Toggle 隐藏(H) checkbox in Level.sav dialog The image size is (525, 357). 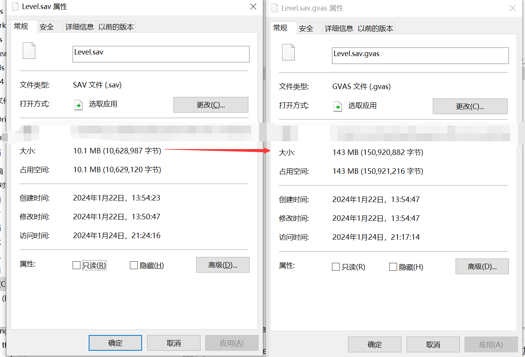[x=134, y=265]
